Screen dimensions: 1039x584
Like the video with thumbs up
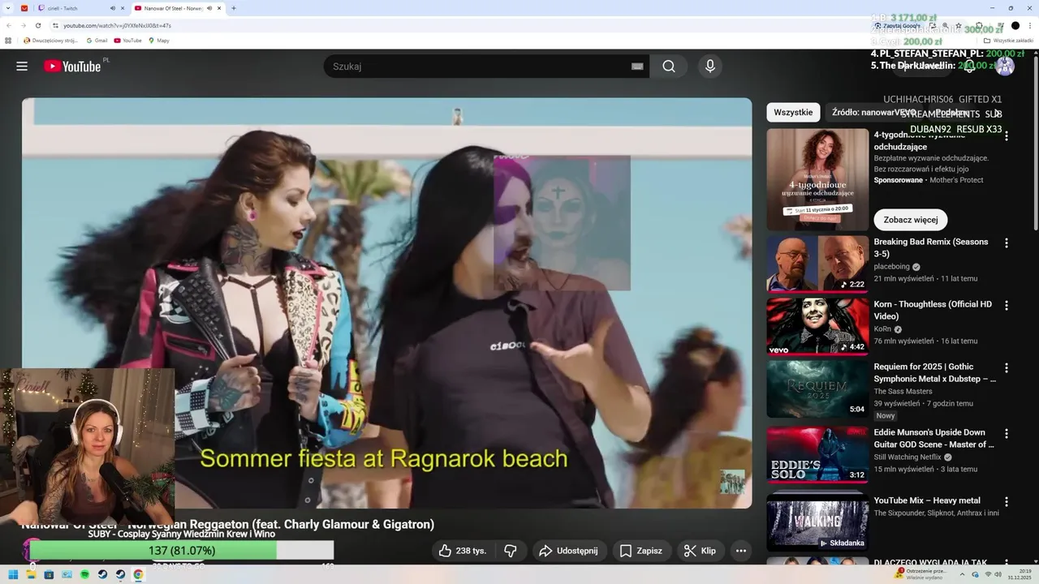(463, 551)
